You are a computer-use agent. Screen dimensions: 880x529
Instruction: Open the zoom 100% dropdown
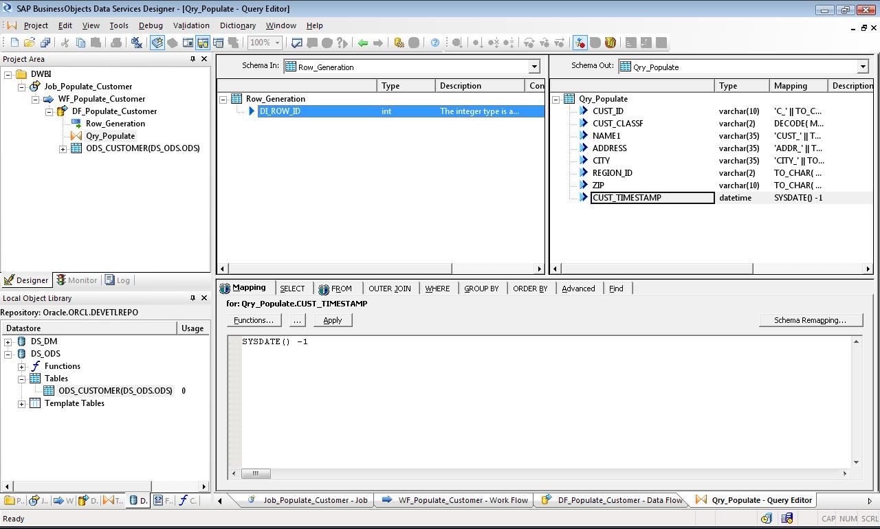278,43
